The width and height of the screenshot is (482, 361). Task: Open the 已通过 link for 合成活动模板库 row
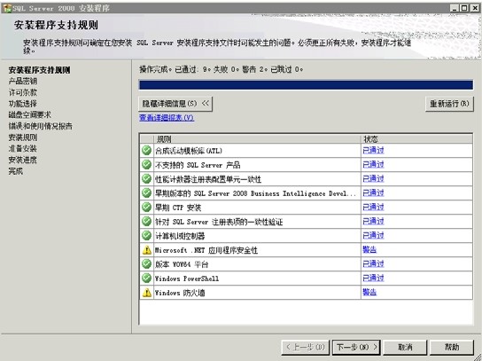[x=373, y=150]
